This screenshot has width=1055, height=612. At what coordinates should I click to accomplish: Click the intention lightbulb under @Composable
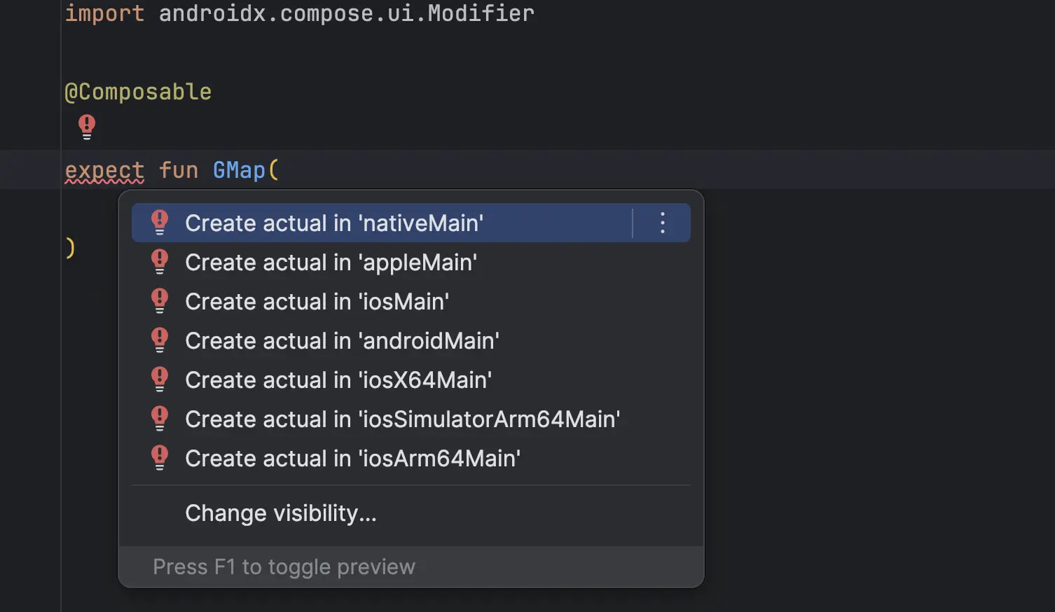87,126
